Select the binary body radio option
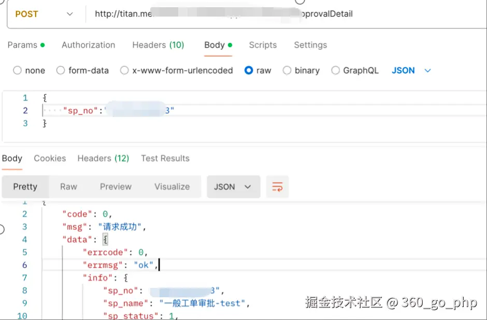 [x=287, y=70]
